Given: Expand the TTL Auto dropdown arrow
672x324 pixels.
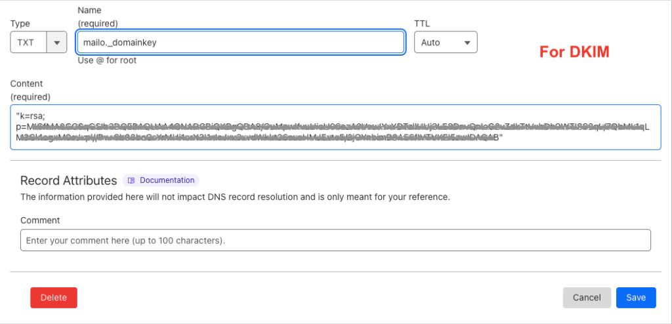Looking at the screenshot, I should pos(467,43).
